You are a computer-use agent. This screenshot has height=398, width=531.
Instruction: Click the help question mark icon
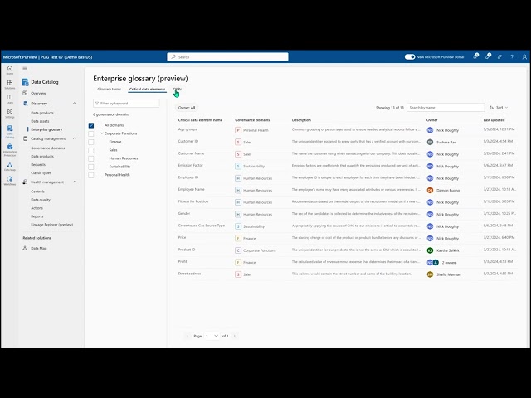[x=512, y=57]
